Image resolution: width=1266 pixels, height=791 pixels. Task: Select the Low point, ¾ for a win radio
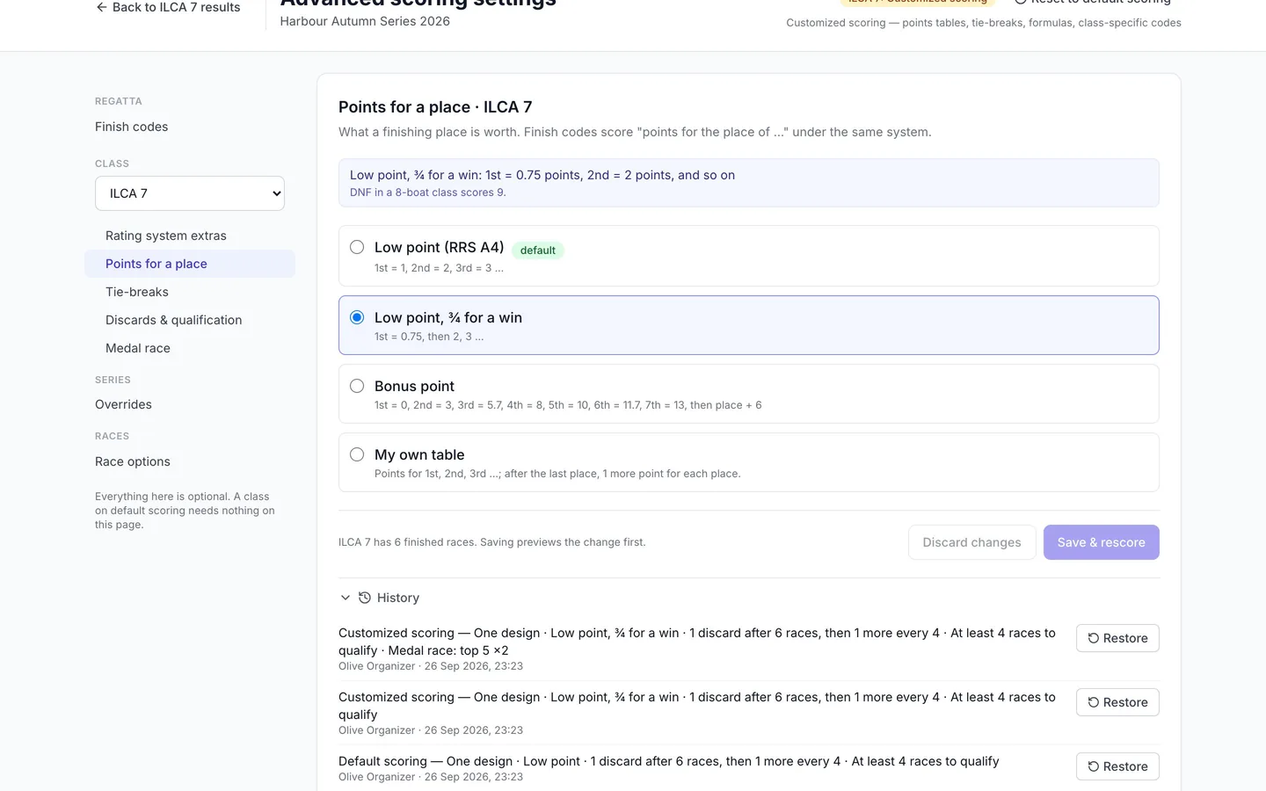click(357, 317)
